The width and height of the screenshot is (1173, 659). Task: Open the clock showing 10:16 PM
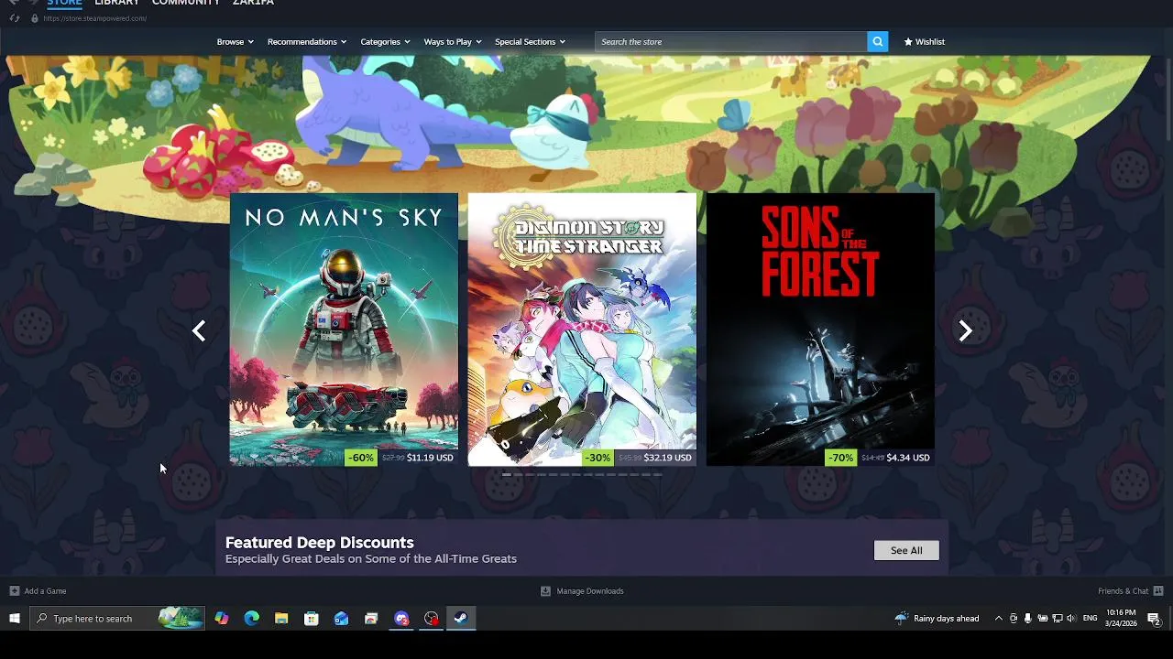pos(1122,618)
